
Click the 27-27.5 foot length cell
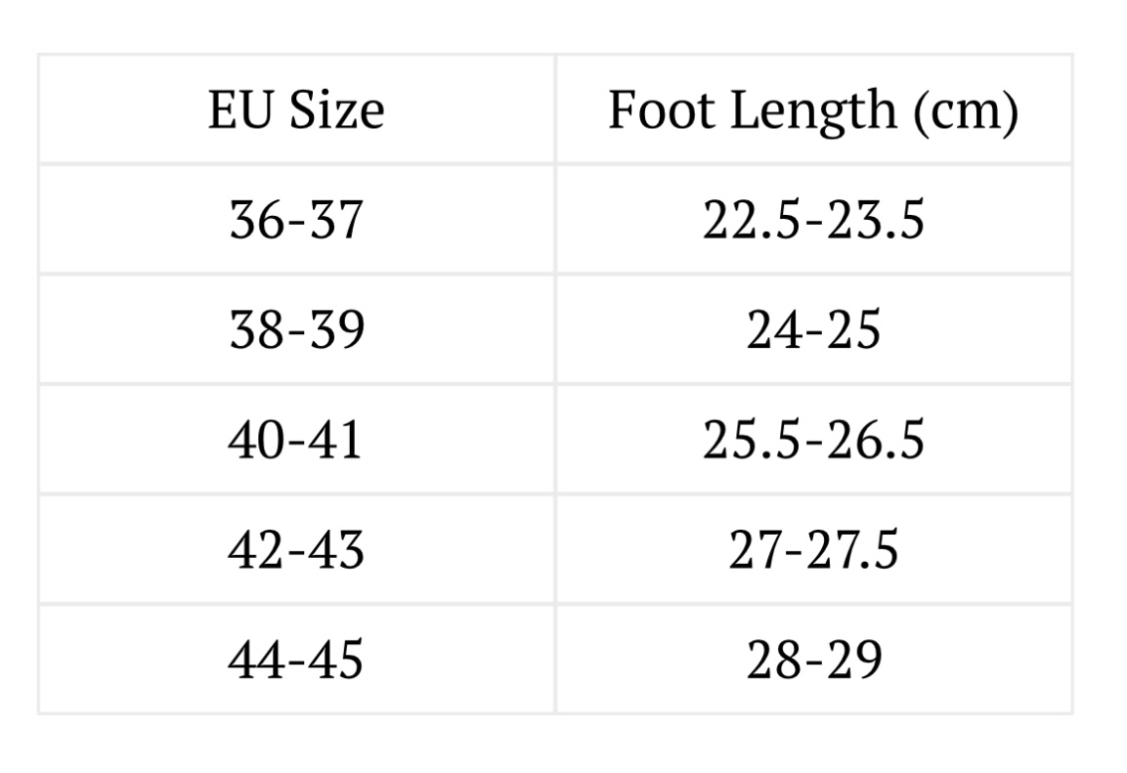coord(813,549)
